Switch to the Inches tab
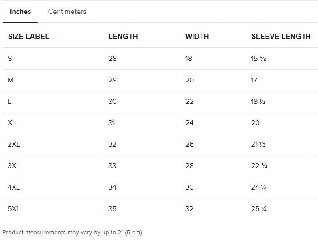318x250 pixels. [20, 12]
